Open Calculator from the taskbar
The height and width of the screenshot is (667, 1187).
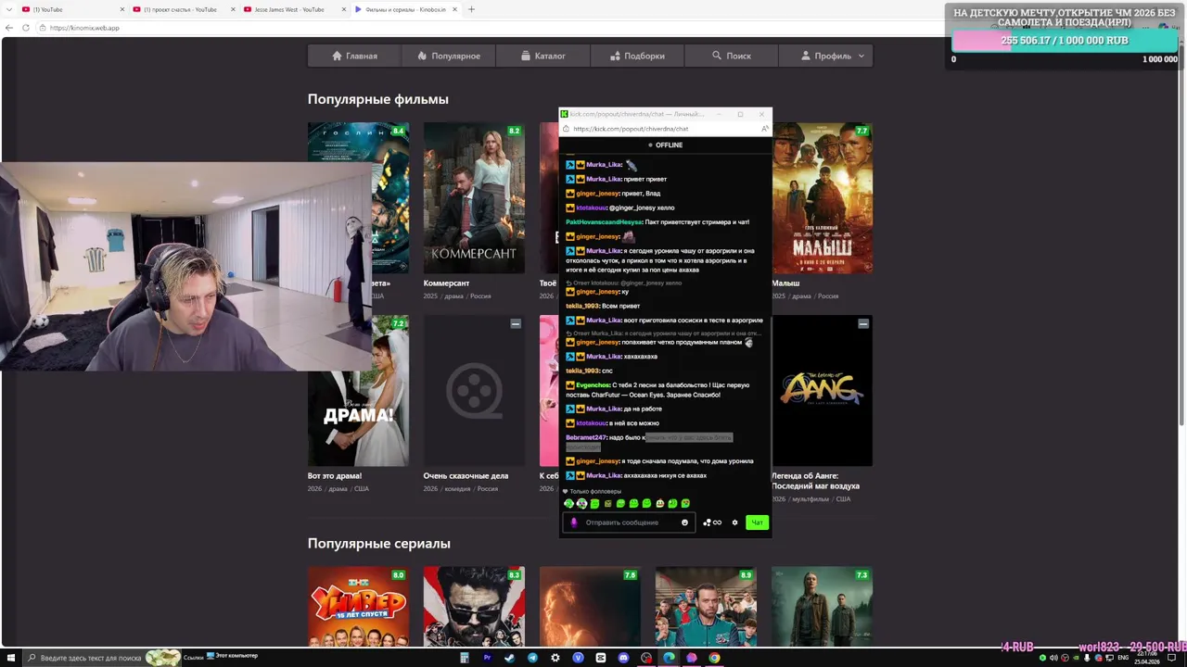tap(464, 658)
